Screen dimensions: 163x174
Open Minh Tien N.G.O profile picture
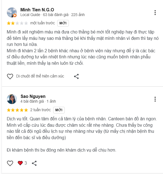click(12, 12)
